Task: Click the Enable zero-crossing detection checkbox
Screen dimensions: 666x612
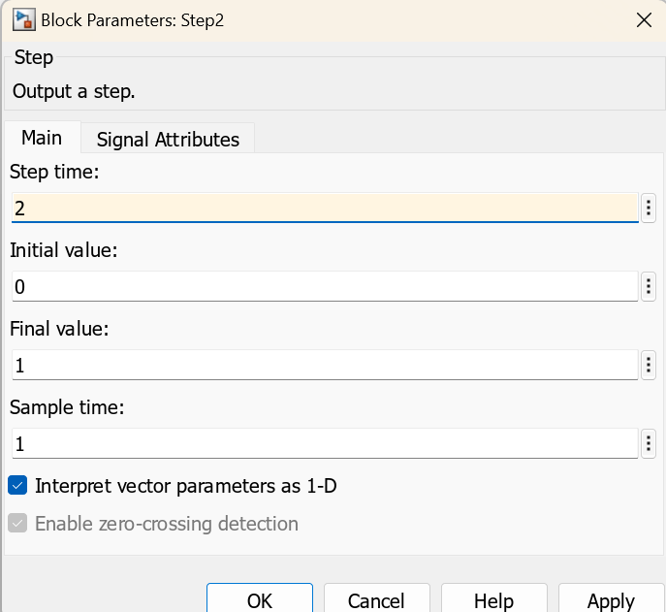Action: tap(17, 524)
